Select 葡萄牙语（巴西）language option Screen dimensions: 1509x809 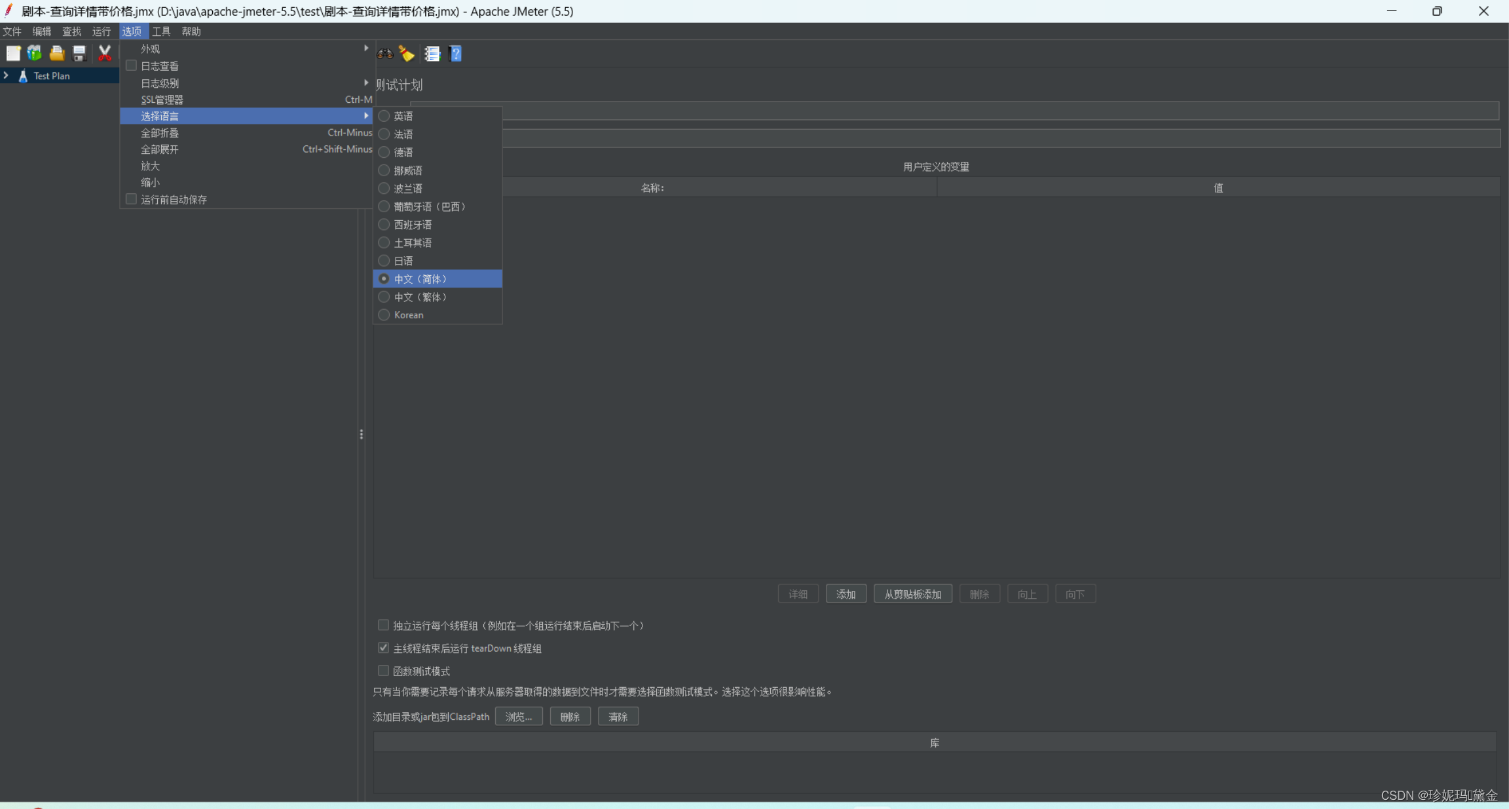(x=438, y=206)
